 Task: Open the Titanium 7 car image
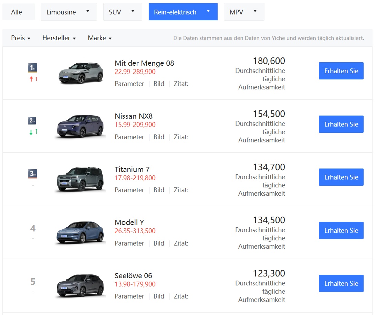pos(80,179)
